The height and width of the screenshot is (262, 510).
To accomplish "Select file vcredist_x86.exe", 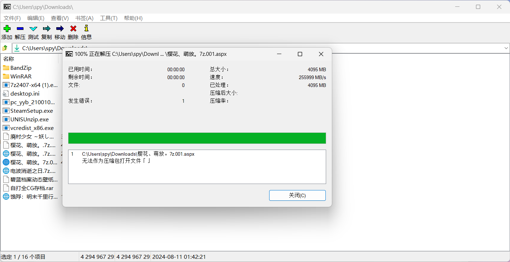I will tap(32, 128).
